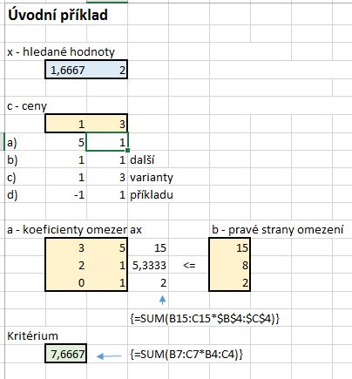
Task: Select row label 'd)'
Action: pos(12,195)
